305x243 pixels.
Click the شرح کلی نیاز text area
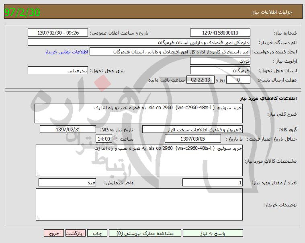[139, 114]
